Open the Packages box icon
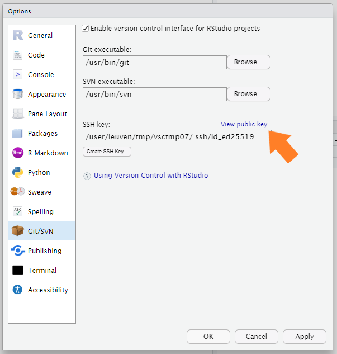 tap(18, 133)
